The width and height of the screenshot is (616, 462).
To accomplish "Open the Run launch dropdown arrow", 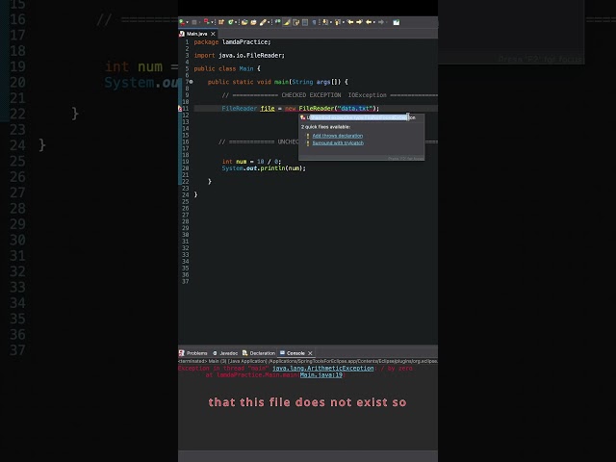I will 188,22.
